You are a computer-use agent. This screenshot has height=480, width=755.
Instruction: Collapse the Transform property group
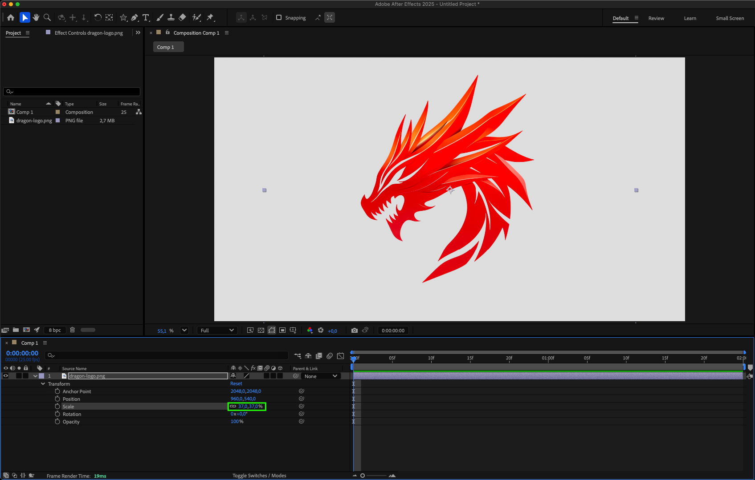pyautogui.click(x=43, y=383)
